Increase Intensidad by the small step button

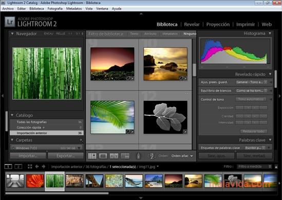(x=255, y=122)
